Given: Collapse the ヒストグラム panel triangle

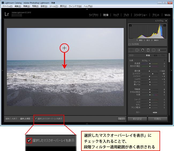Looking at the screenshot, I should pyautogui.click(x=166, y=21).
